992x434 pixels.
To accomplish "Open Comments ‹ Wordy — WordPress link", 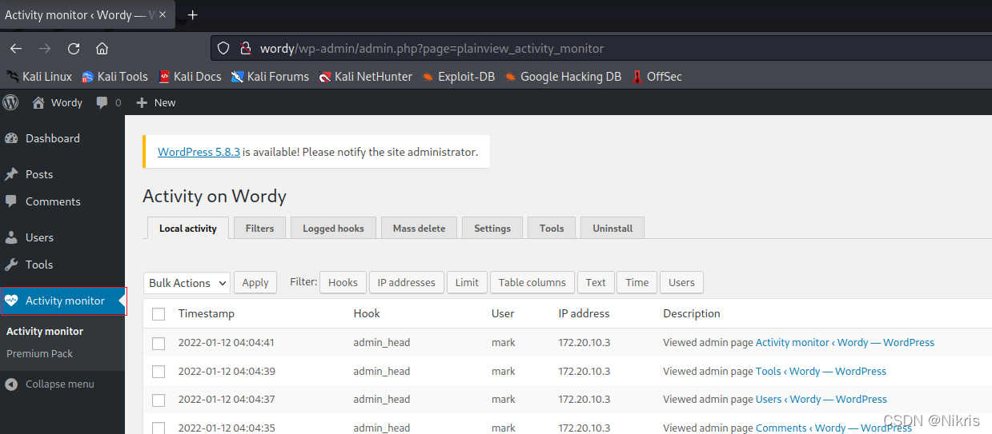I will pos(833,428).
